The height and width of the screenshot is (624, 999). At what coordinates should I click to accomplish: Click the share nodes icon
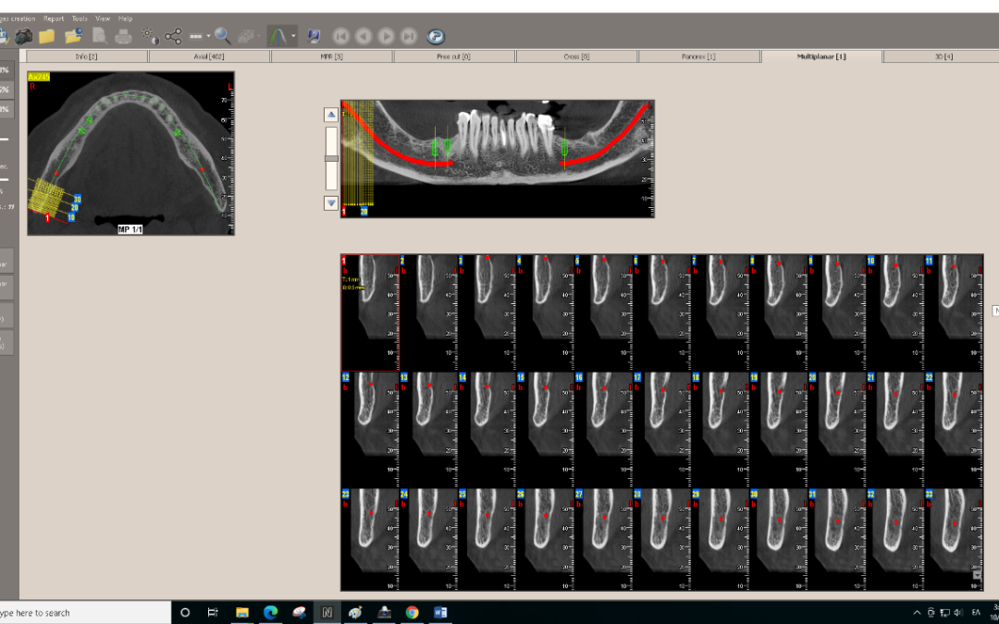click(173, 36)
